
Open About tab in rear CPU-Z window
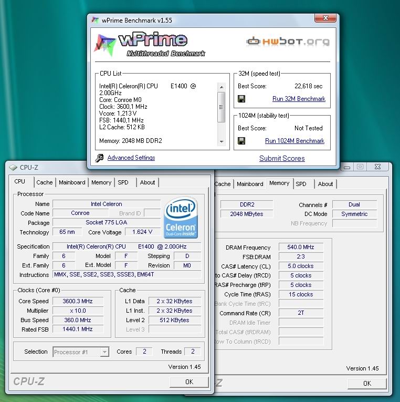tap(325, 184)
